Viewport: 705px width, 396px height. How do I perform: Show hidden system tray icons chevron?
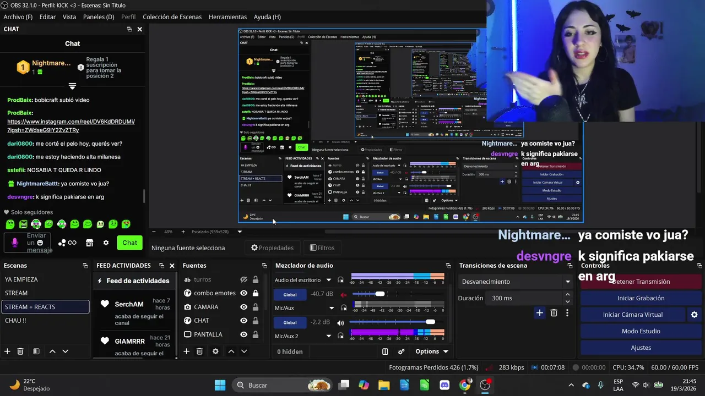pyautogui.click(x=571, y=385)
